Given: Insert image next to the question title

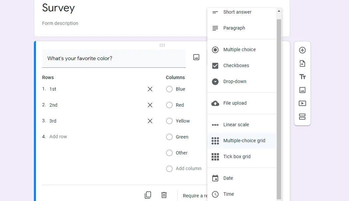Looking at the screenshot, I should [196, 57].
